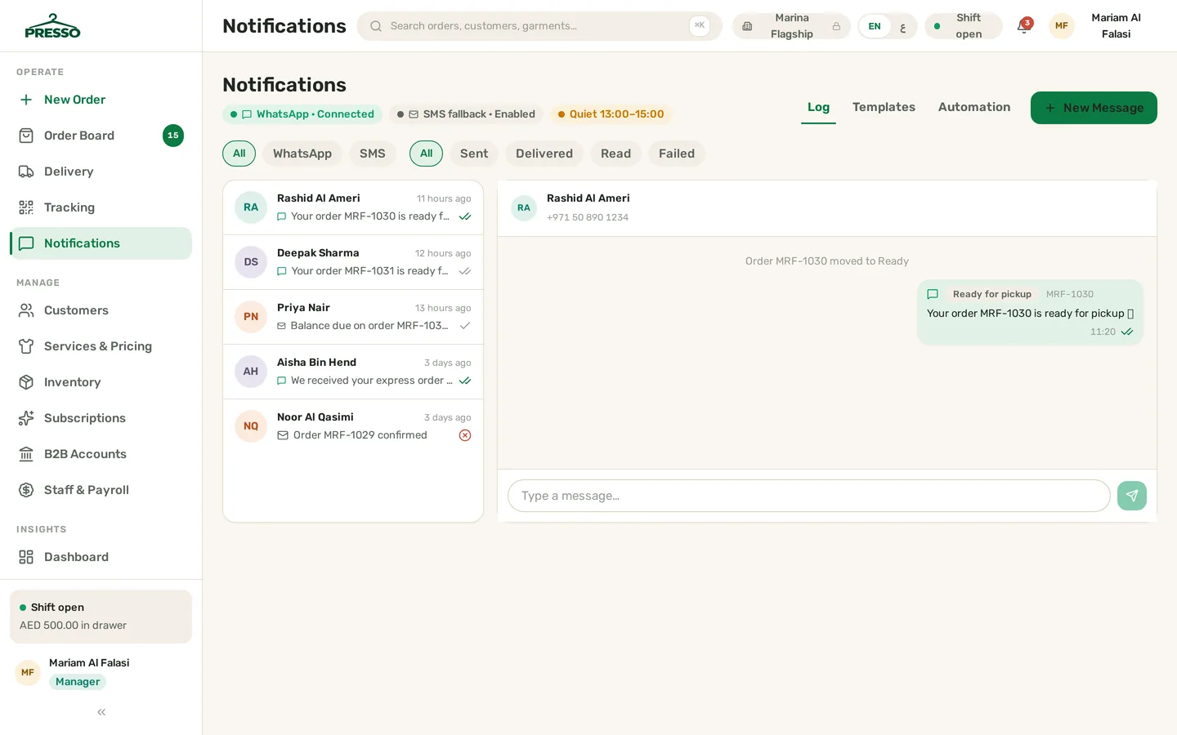Click the NQ avatar for Noor Al Qasimi

click(251, 426)
